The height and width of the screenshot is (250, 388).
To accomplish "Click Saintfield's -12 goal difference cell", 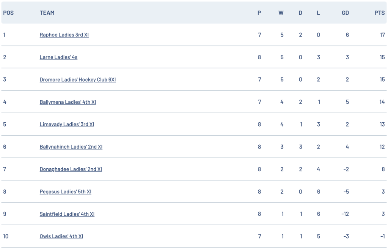I will click(345, 214).
